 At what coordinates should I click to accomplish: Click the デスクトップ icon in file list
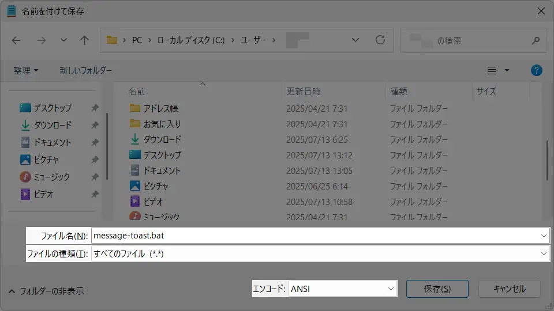coord(134,154)
